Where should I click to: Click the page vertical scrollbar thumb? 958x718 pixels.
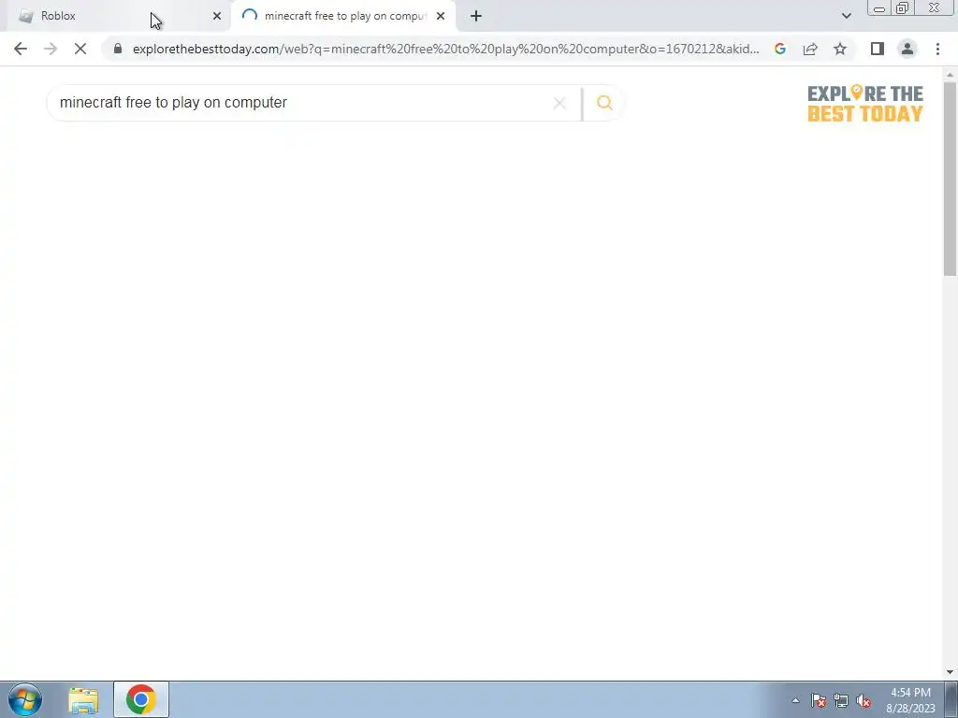coord(951,179)
